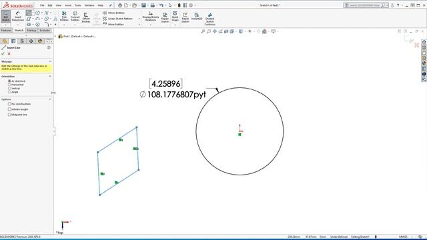This screenshot has height=240, width=427.
Task: Click Move Entities tool
Action: [113, 24]
